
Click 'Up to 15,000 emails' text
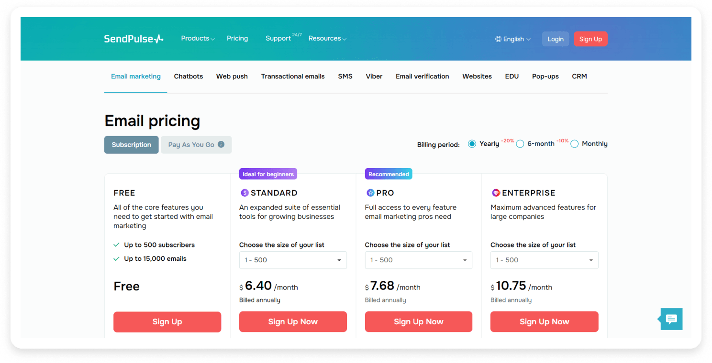(x=155, y=259)
